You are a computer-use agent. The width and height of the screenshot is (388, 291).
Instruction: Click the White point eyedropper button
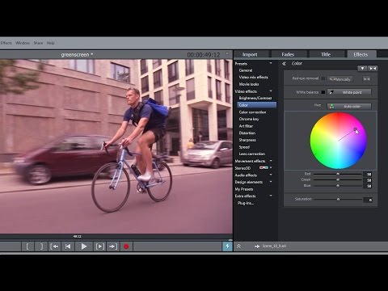[349, 92]
